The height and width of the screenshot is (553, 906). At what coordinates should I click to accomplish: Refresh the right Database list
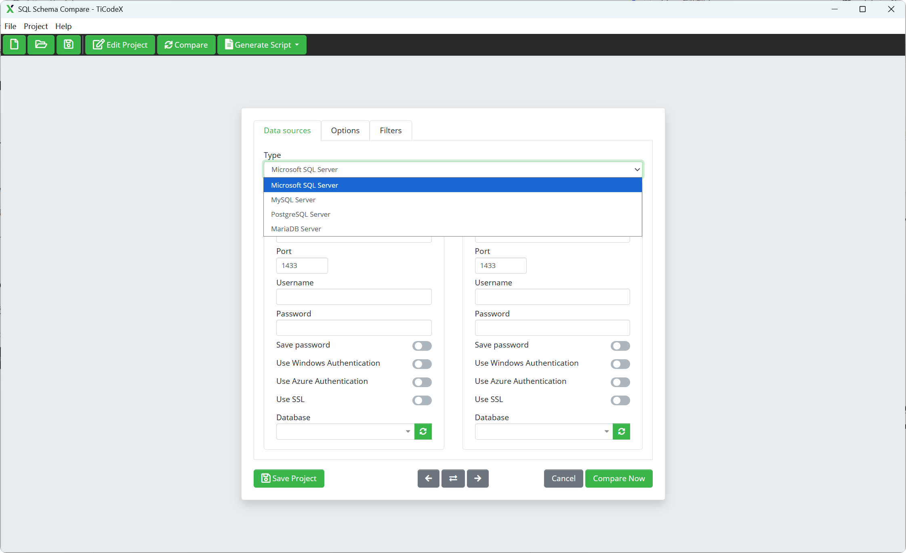click(x=621, y=432)
